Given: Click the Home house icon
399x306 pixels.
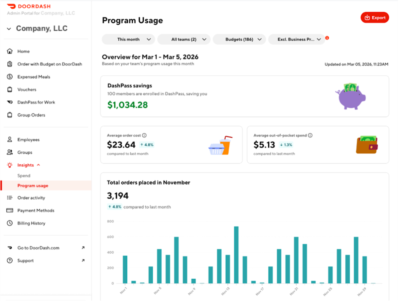Looking at the screenshot, I should [10, 51].
